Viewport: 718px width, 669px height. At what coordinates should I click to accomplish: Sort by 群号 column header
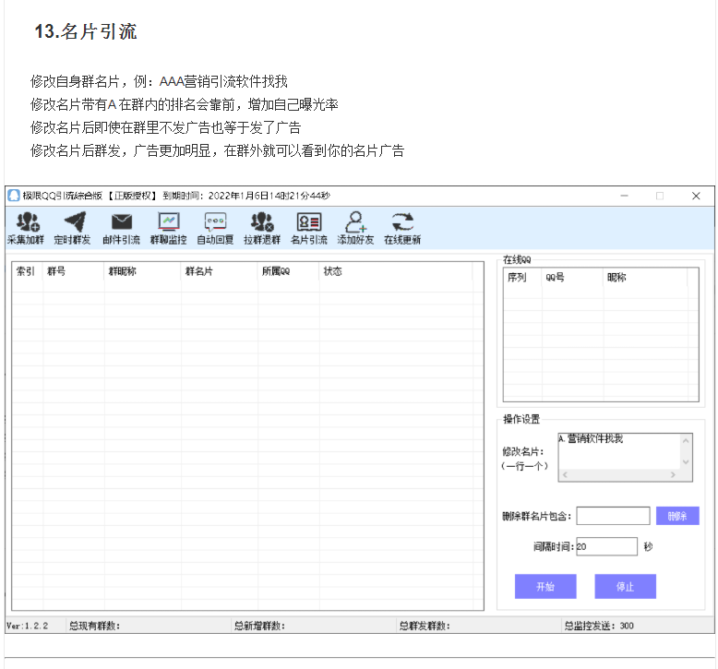[x=73, y=271]
